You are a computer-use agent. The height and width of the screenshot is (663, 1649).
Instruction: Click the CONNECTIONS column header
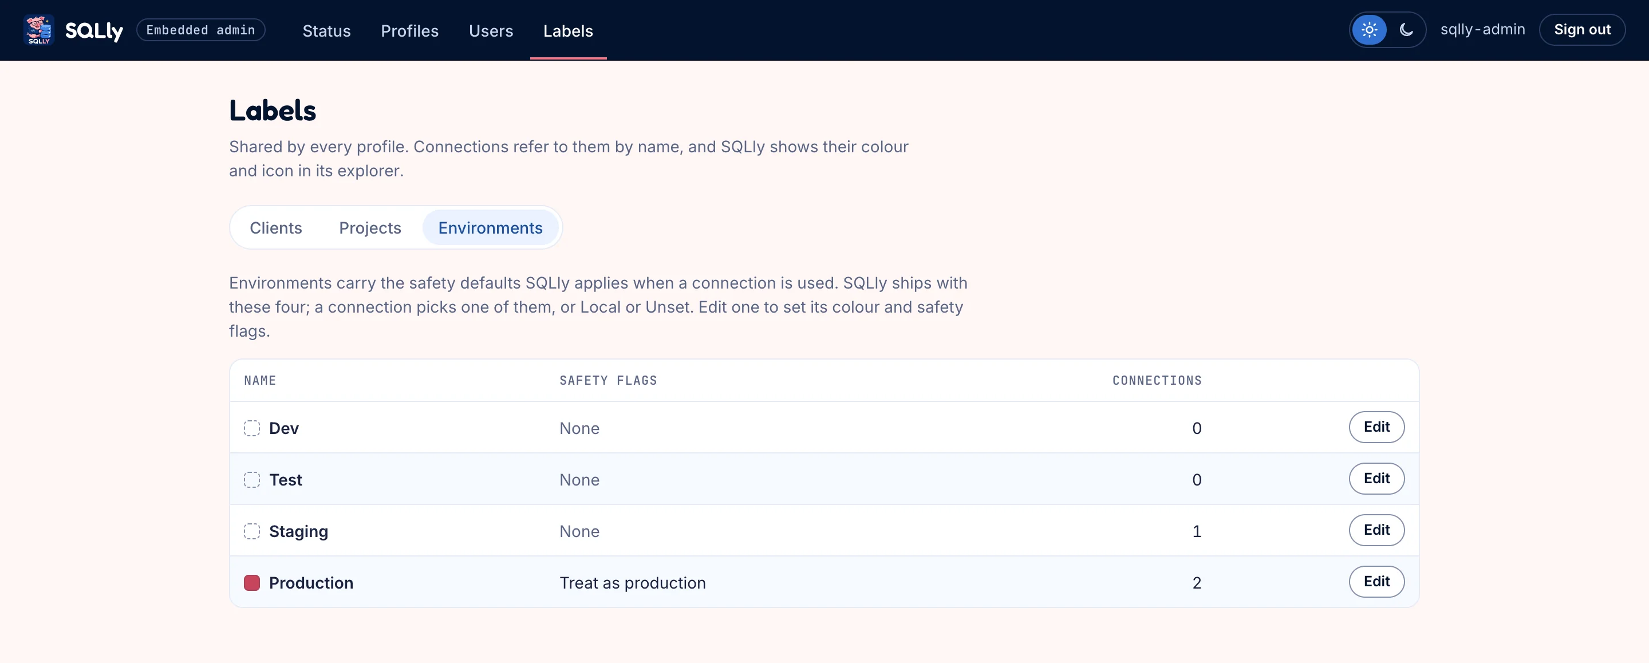coord(1157,380)
